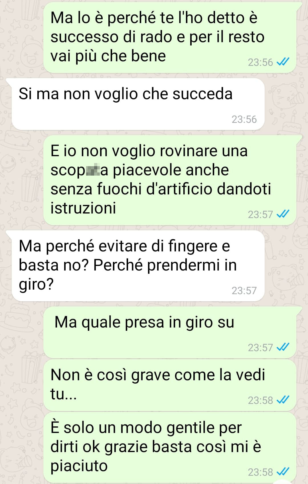
Task: Tap the 'È solo un modo gentile' bubble
Action: 169,447
